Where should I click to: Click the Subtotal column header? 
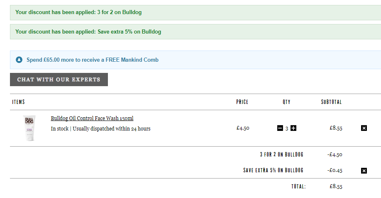(x=332, y=102)
